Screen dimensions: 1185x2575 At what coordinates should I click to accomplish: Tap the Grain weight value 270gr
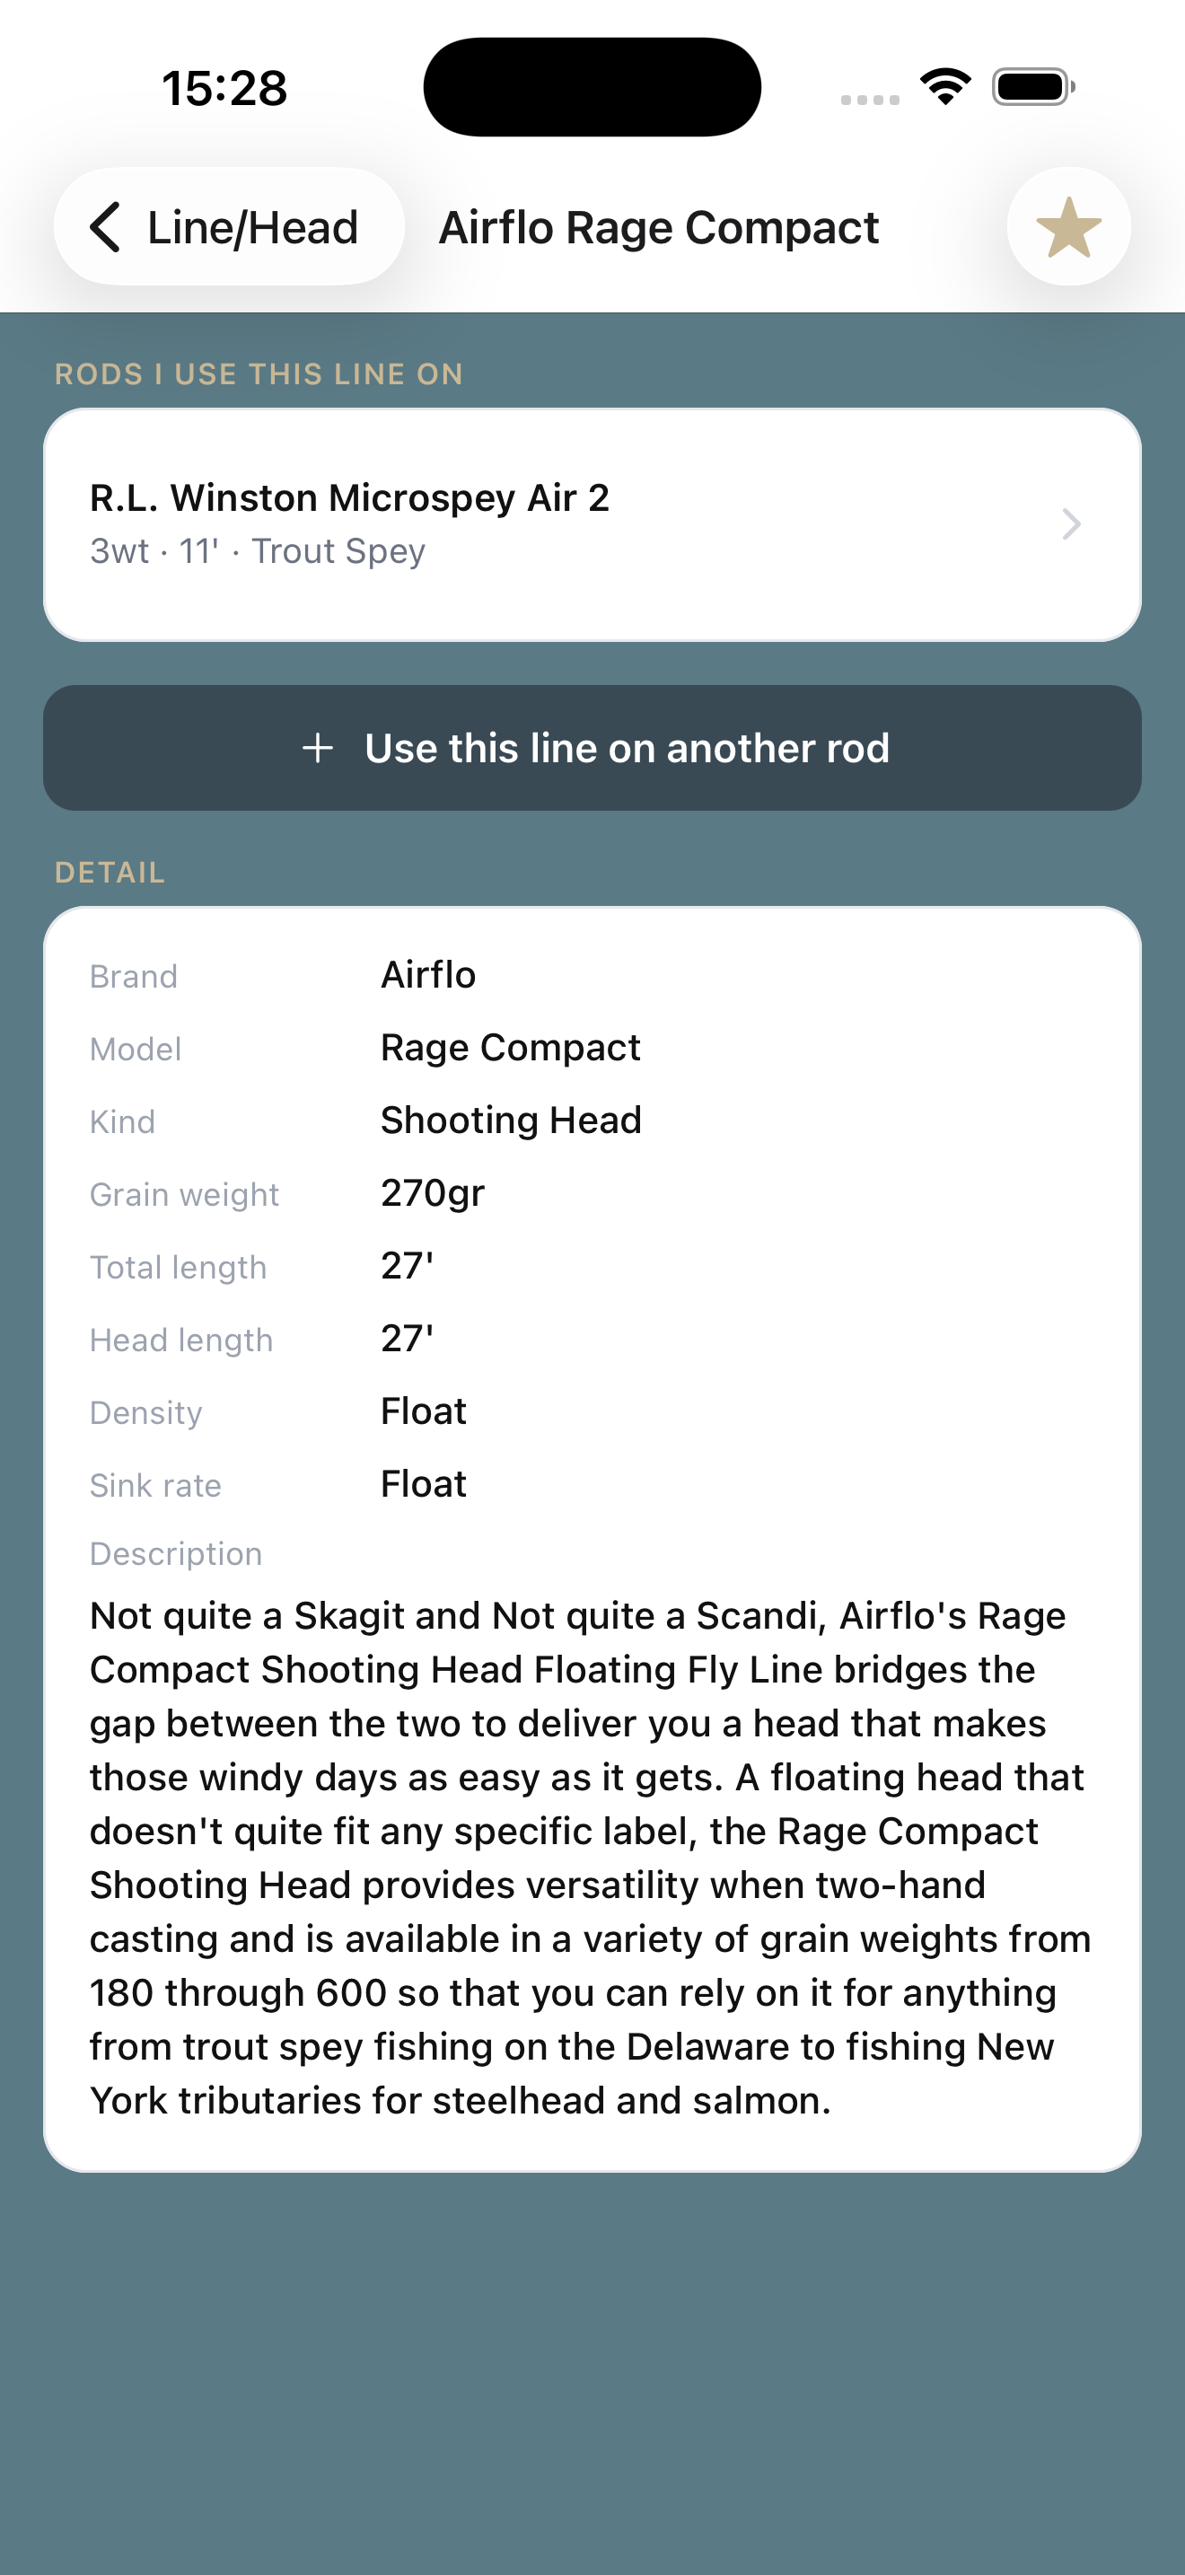pos(433,1193)
